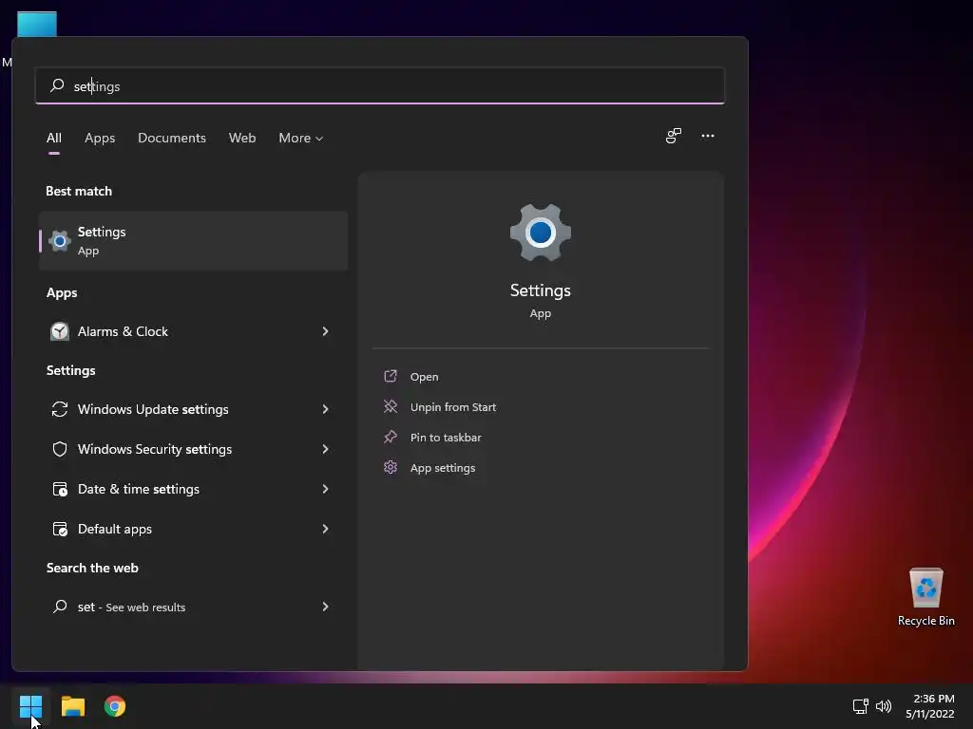Click the Pin to taskbar pin icon
The height and width of the screenshot is (729, 973).
tap(391, 437)
